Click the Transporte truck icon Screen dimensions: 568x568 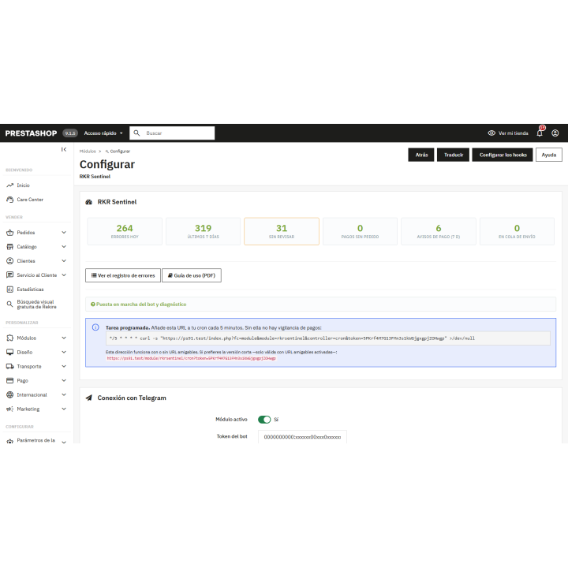pyautogui.click(x=9, y=367)
